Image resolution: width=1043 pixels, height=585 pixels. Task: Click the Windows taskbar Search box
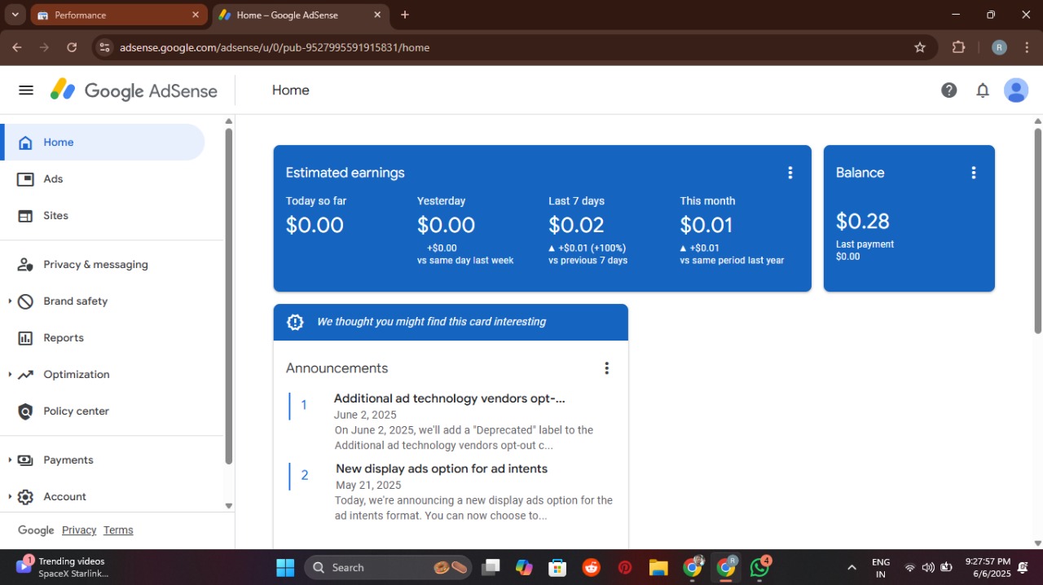pyautogui.click(x=389, y=567)
